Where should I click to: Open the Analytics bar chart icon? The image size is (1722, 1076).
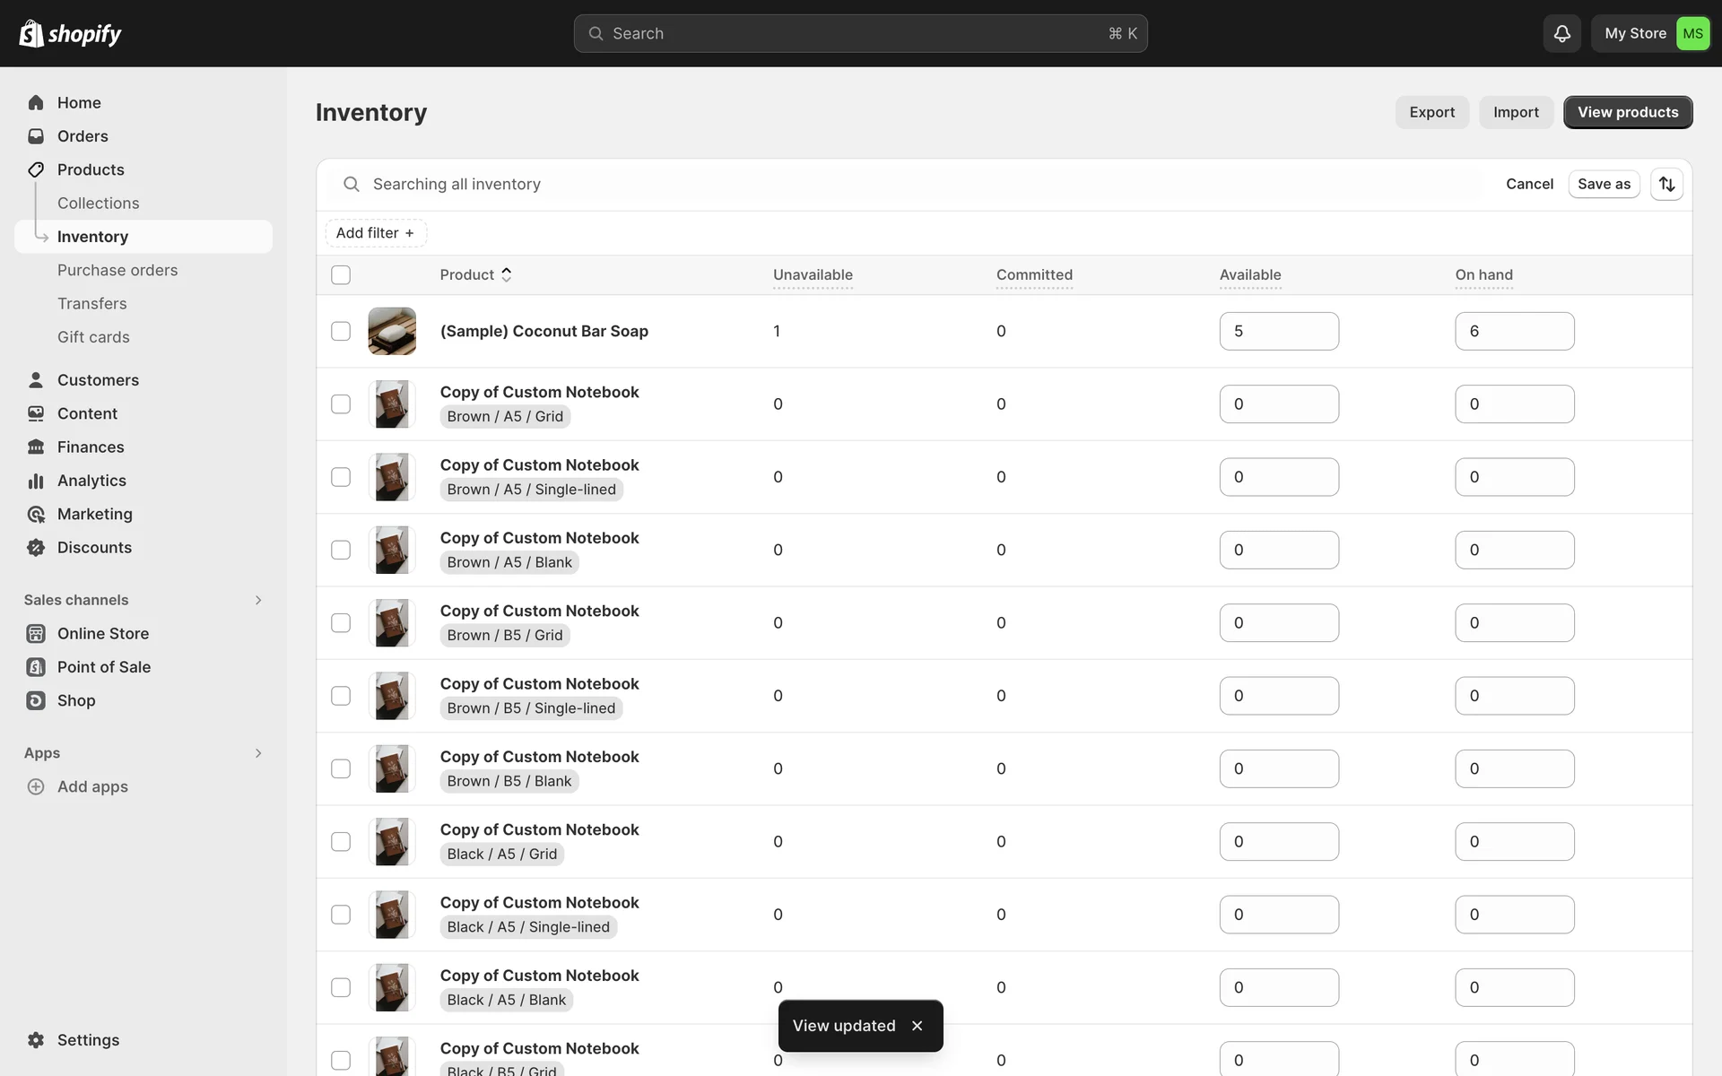(x=36, y=481)
